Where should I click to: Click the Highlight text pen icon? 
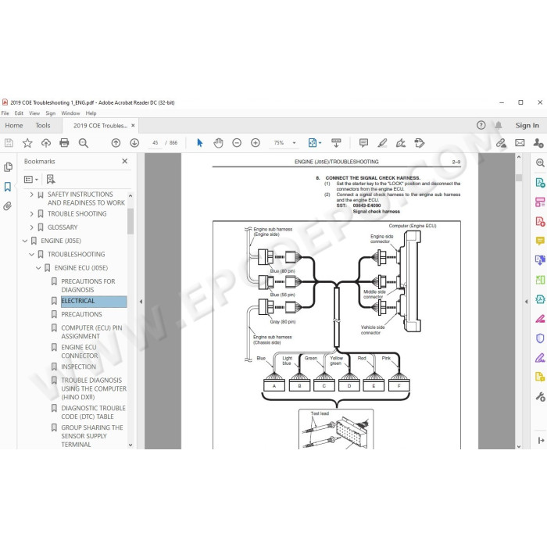coord(382,143)
